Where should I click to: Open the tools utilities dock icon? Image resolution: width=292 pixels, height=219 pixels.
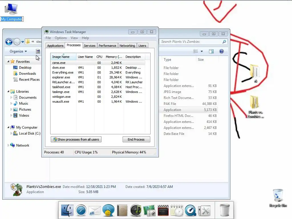point(204,211)
